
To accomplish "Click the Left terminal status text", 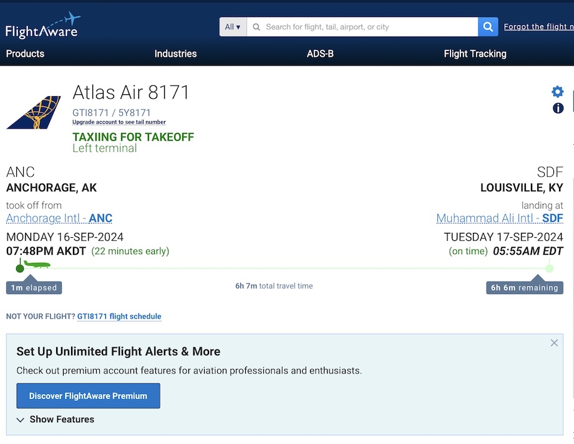I will pyautogui.click(x=105, y=148).
